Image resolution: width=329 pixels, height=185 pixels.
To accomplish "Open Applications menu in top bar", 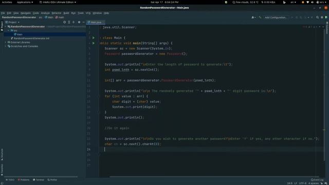I will pos(25,2).
